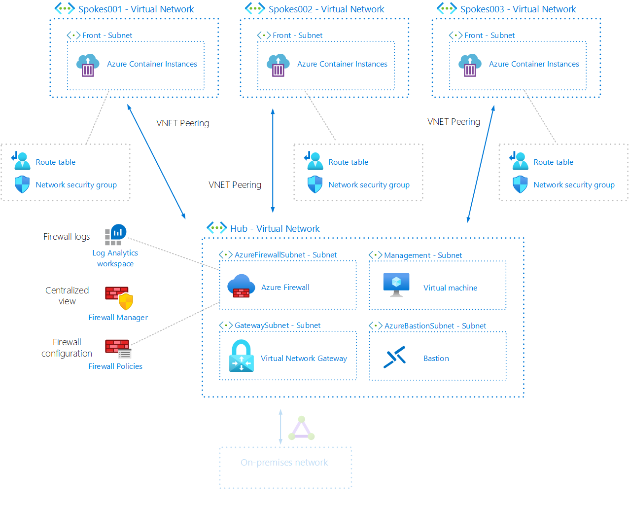The height and width of the screenshot is (507, 629).
Task: Click the Spokes001 Network security group shield
Action: point(22,184)
